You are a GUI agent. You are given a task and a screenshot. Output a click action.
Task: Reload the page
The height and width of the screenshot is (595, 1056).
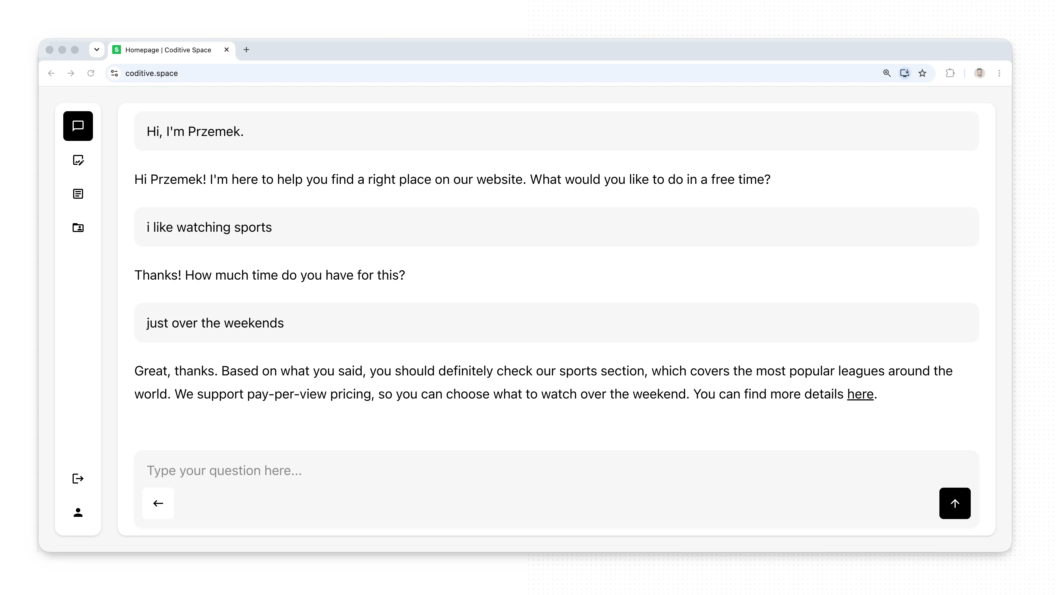90,73
